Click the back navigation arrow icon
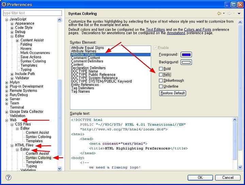 tap(219, 13)
